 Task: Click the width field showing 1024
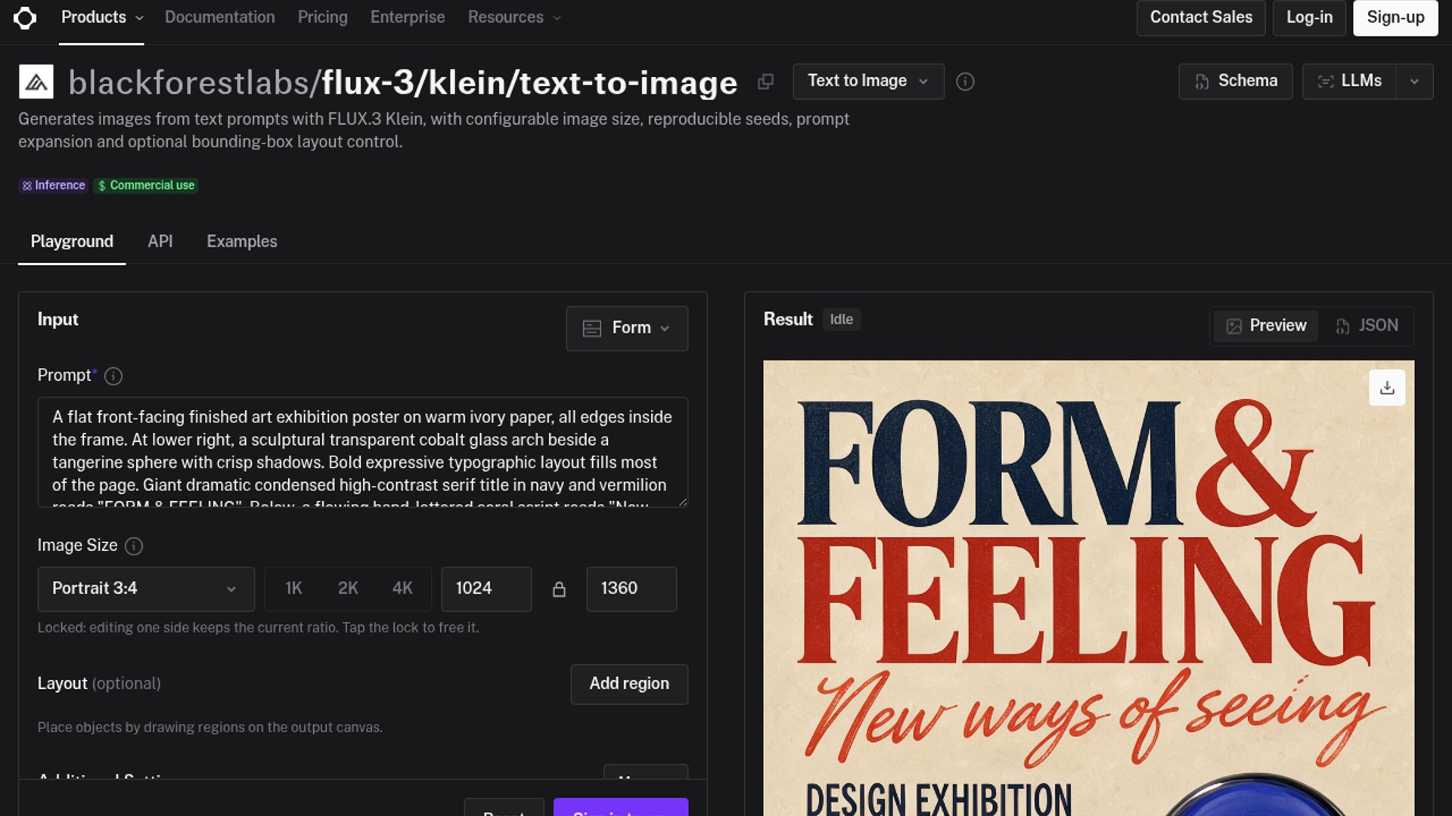[x=486, y=589]
